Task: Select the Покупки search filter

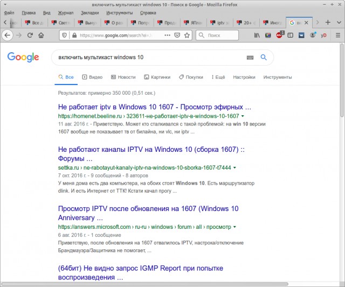Action: (x=191, y=77)
